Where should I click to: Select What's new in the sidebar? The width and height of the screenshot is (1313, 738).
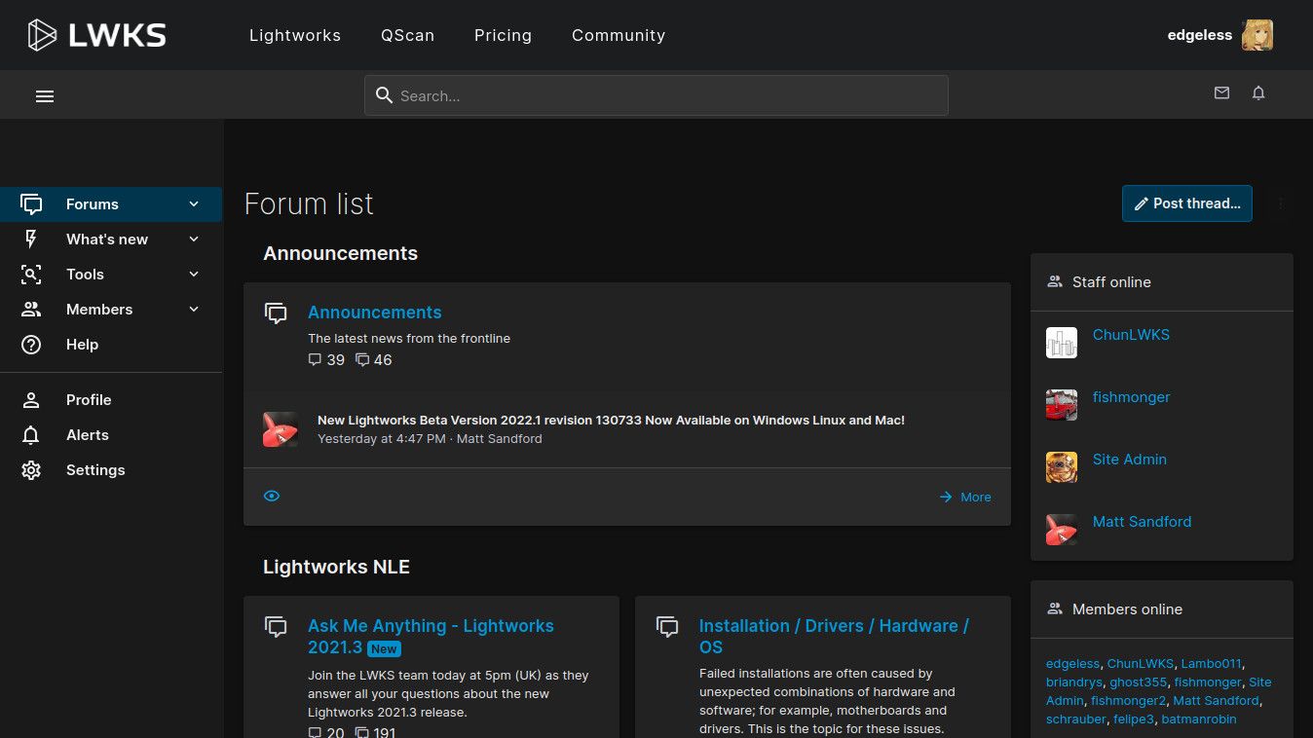coord(107,240)
